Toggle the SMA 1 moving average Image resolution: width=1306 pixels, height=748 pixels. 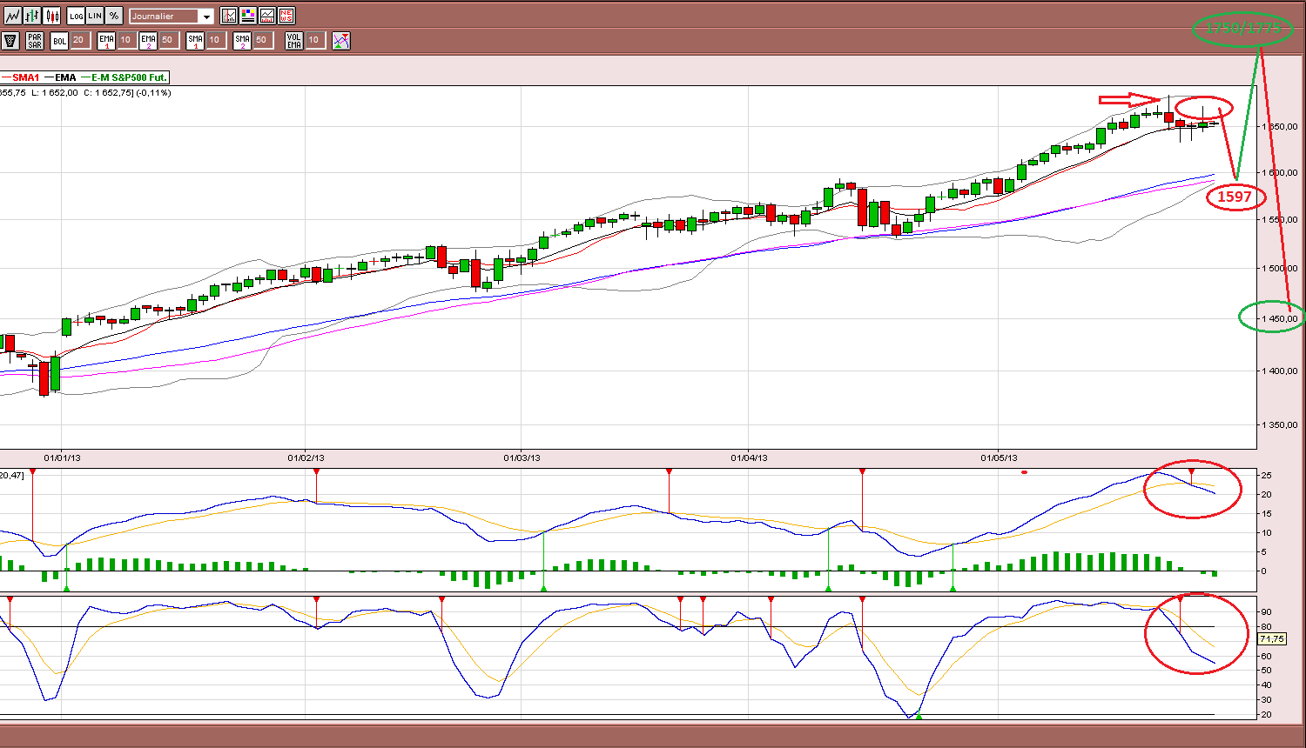pos(195,41)
